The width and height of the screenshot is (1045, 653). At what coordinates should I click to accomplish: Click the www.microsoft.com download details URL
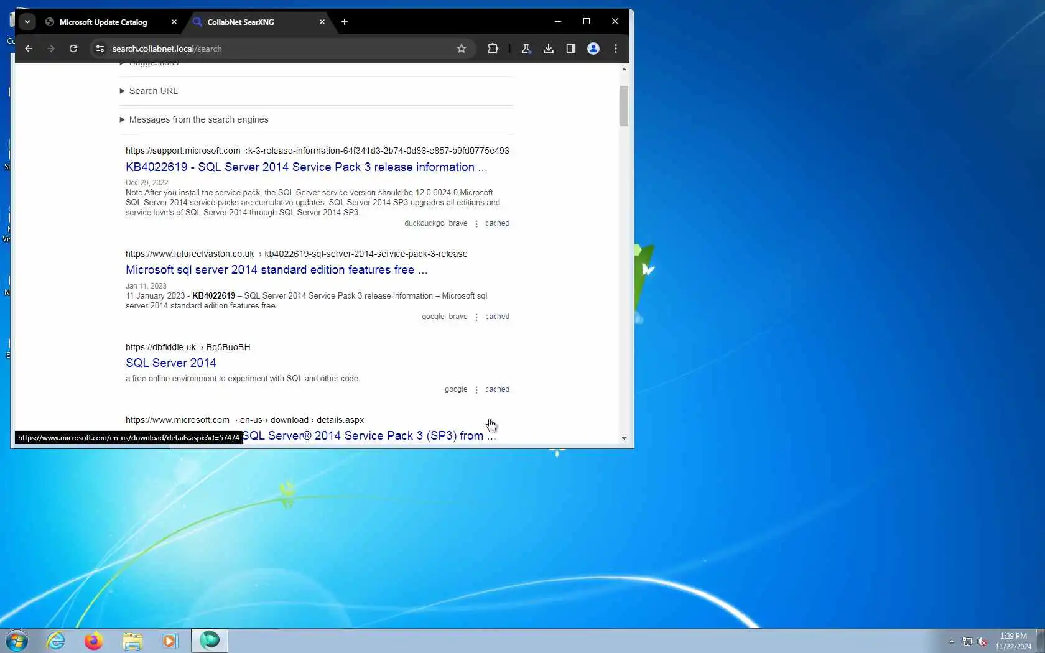point(244,420)
